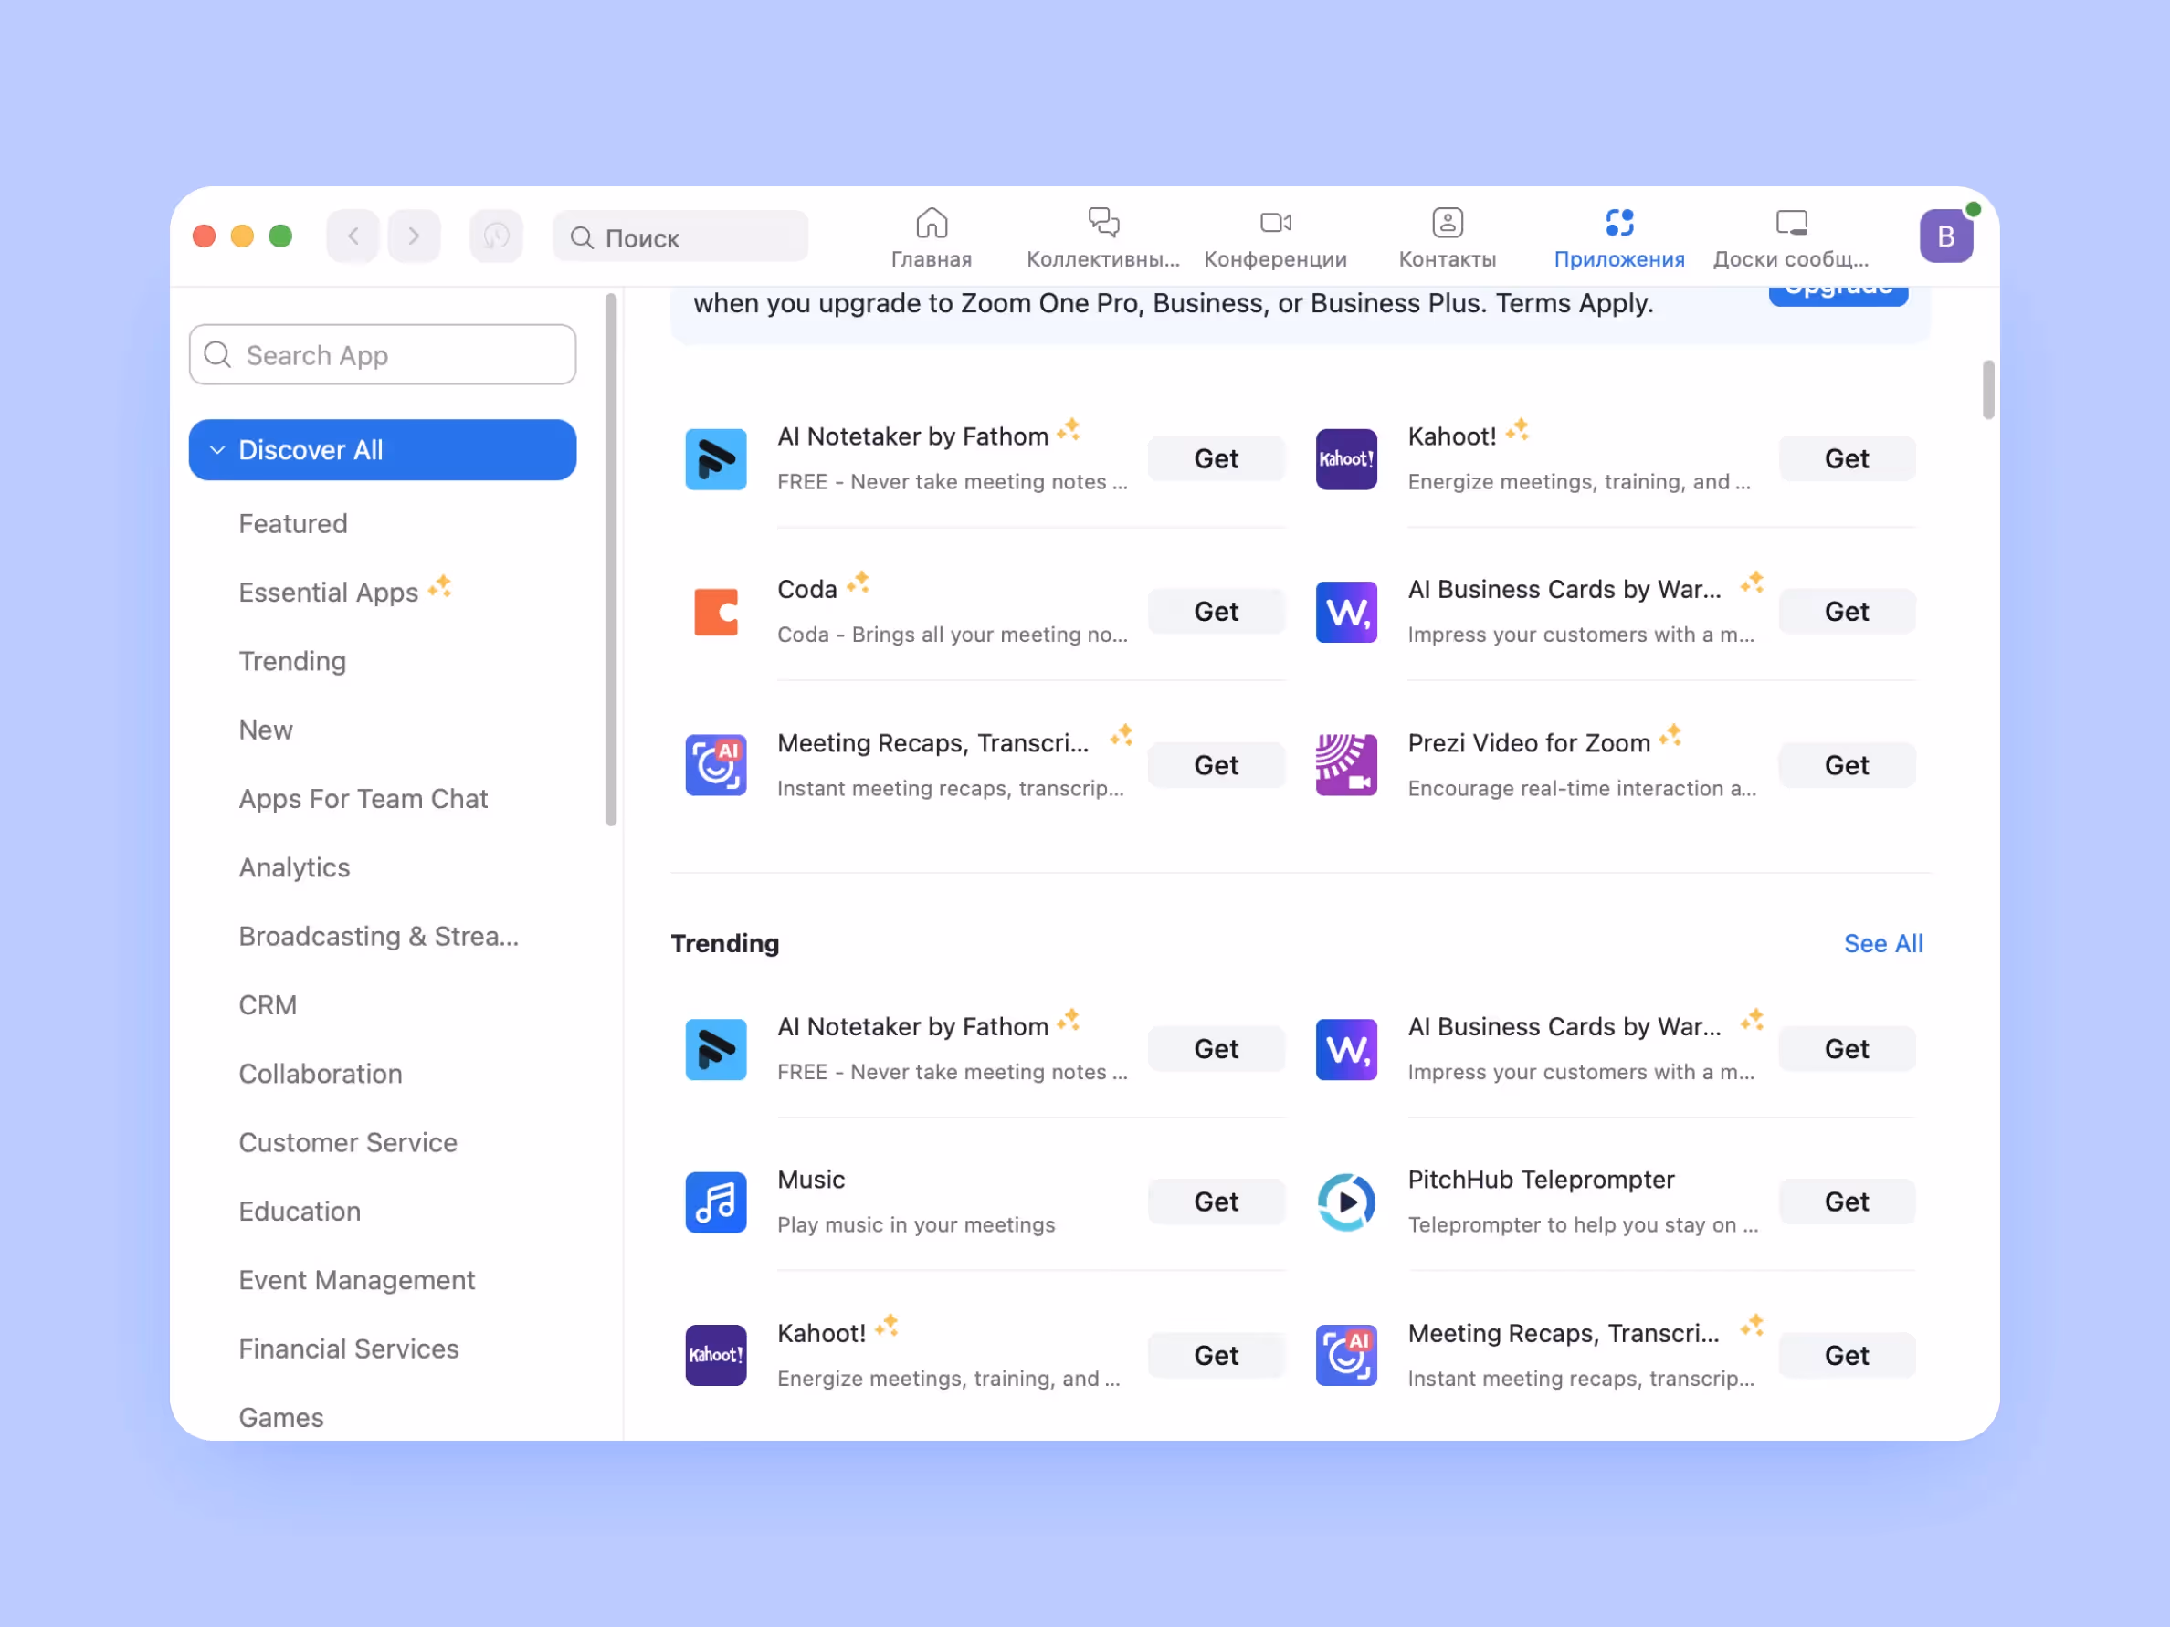
Task: Click the Search App input field
Action: [x=383, y=355]
